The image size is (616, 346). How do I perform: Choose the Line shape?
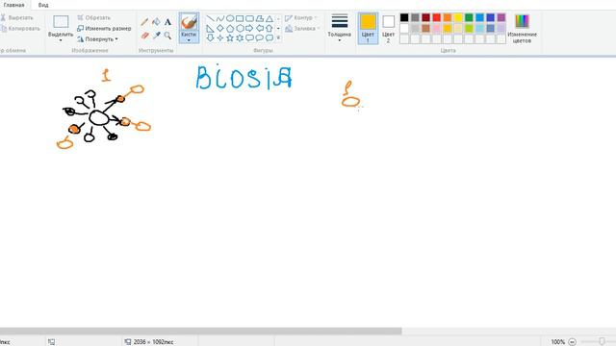pos(210,18)
